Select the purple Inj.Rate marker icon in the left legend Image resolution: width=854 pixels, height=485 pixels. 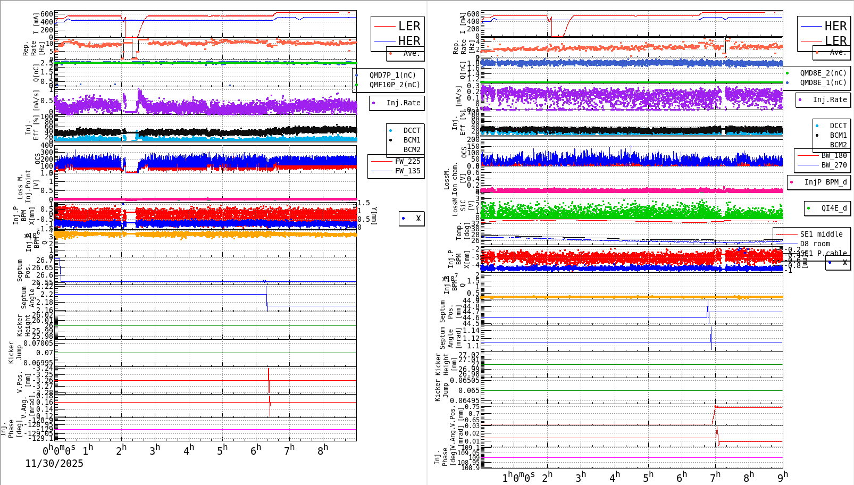(x=374, y=103)
